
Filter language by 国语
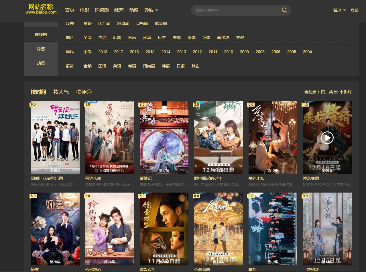102,66
